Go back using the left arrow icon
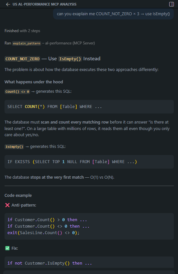 (8, 4)
